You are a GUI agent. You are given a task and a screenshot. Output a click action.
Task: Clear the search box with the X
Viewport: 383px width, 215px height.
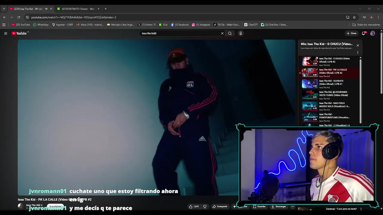pos(222,33)
